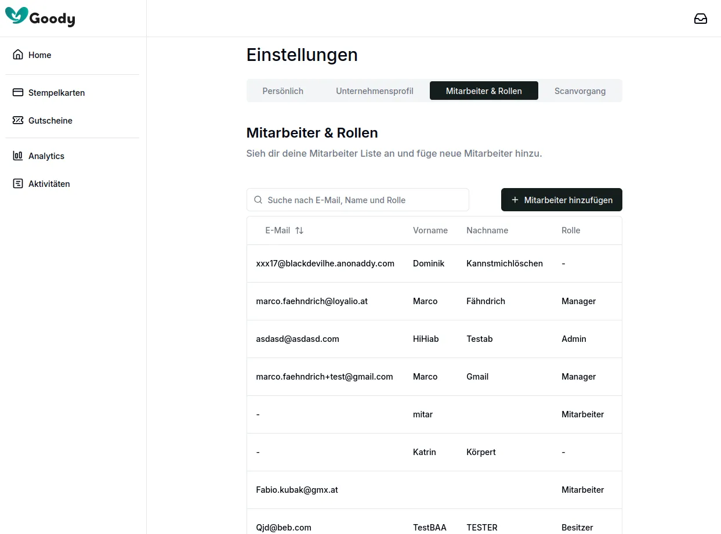721x534 pixels.
Task: Click Fähndrich last name cell
Action: point(486,301)
